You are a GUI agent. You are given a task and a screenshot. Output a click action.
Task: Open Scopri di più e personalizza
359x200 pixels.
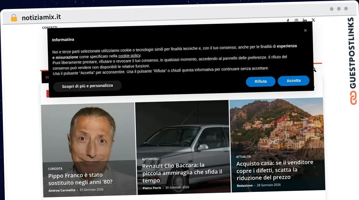coord(87,86)
